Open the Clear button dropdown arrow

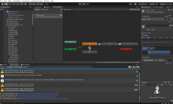pyautogui.click(x=5, y=67)
